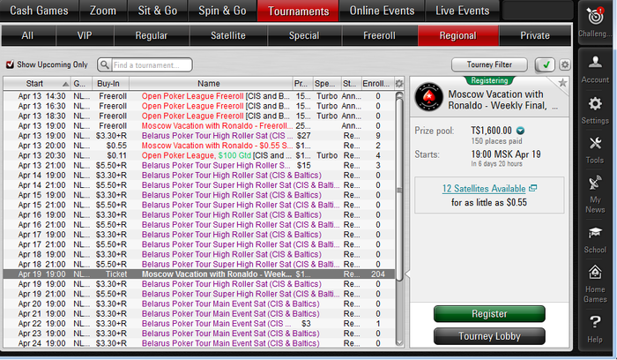The height and width of the screenshot is (360, 617).
Task: Open the Help question mark icon
Action: tap(595, 322)
